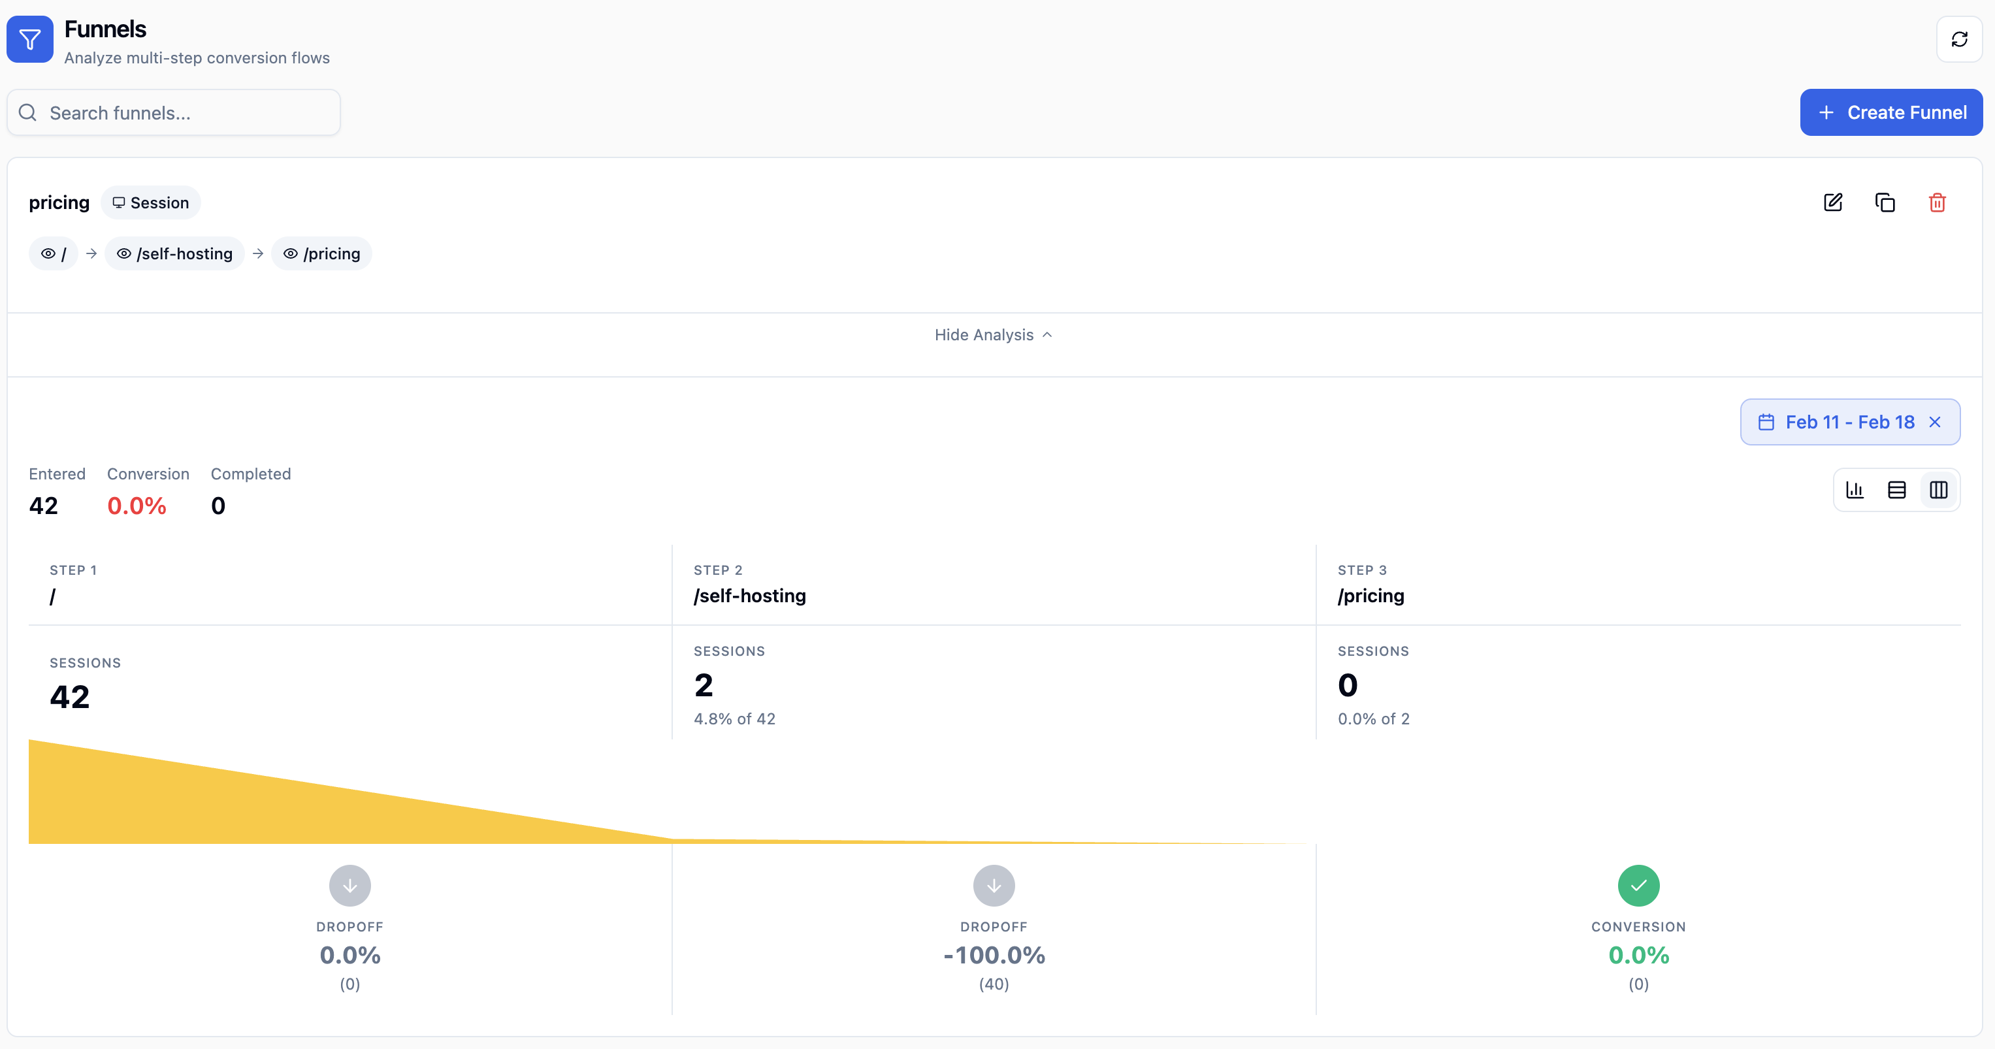
Task: Switch to bar chart view
Action: point(1855,490)
